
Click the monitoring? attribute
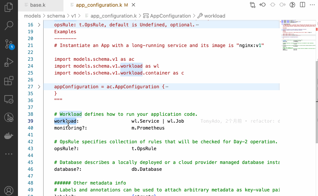click(71, 128)
